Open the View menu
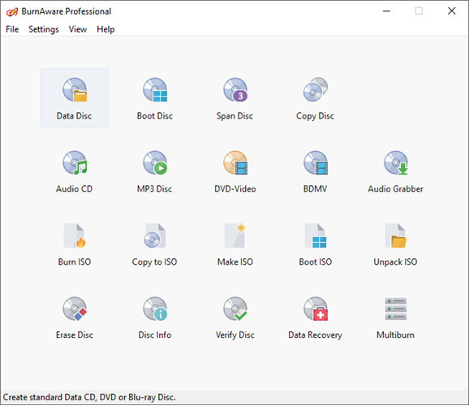Viewport: 469px width, 406px height. (x=78, y=29)
